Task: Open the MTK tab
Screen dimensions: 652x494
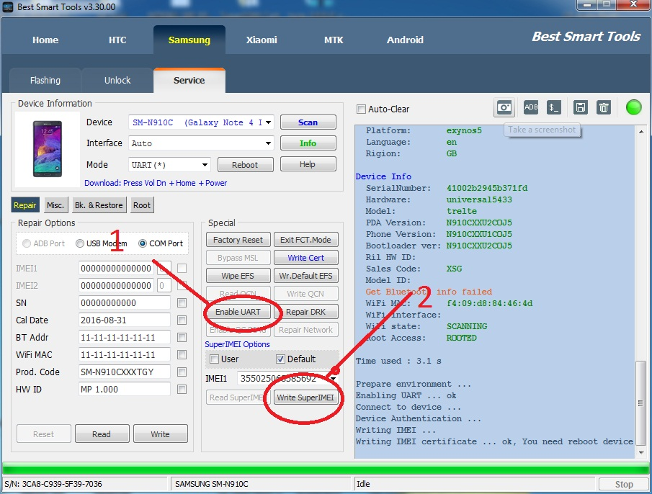Action: point(334,40)
